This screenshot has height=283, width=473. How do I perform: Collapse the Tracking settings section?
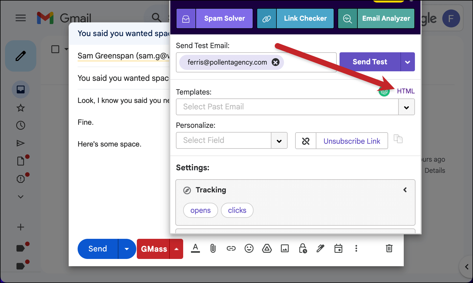coord(405,190)
